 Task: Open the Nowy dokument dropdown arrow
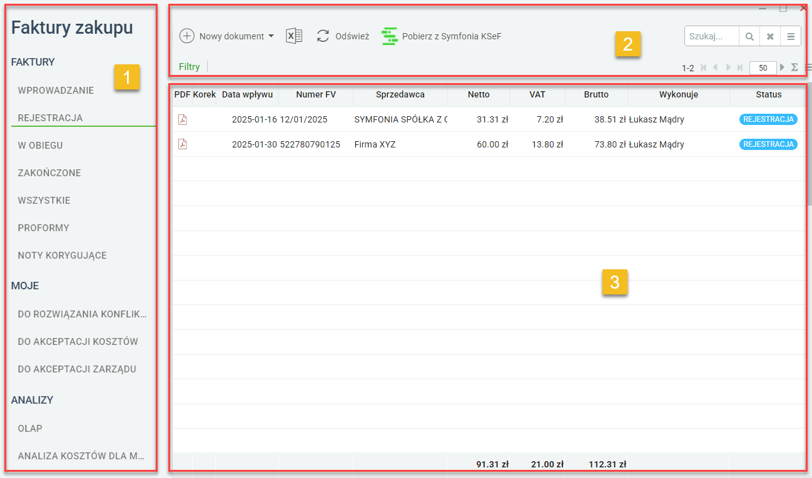coord(271,36)
